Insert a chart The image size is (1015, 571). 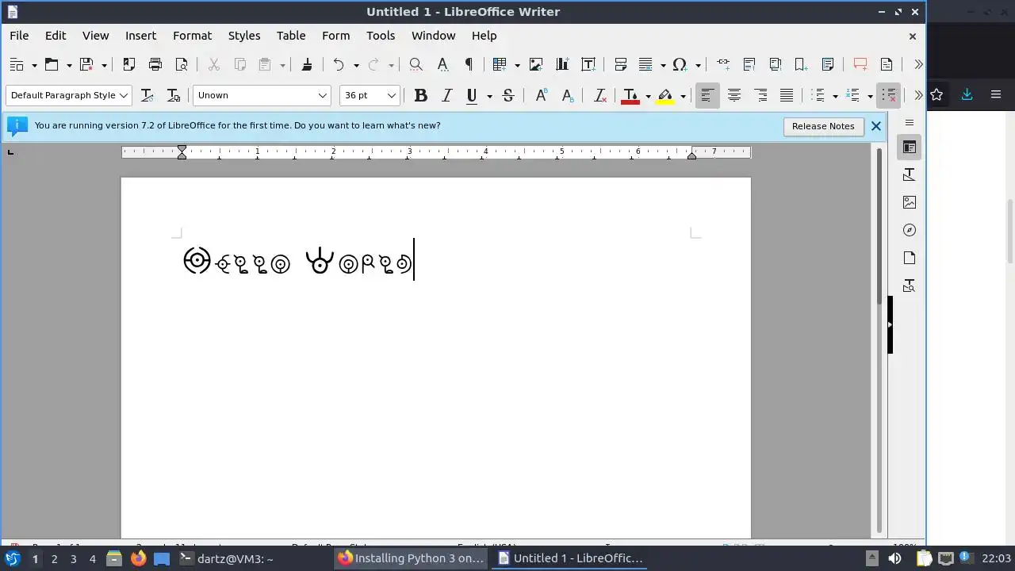[562, 64]
